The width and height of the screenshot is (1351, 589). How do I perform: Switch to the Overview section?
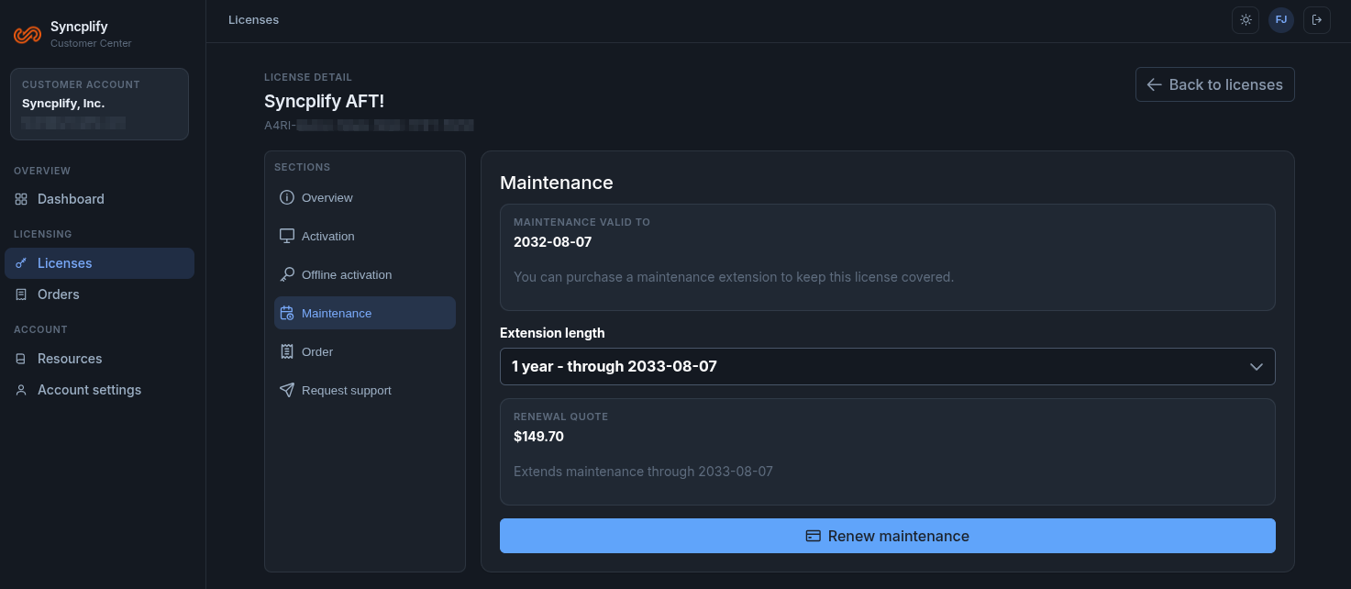point(365,197)
